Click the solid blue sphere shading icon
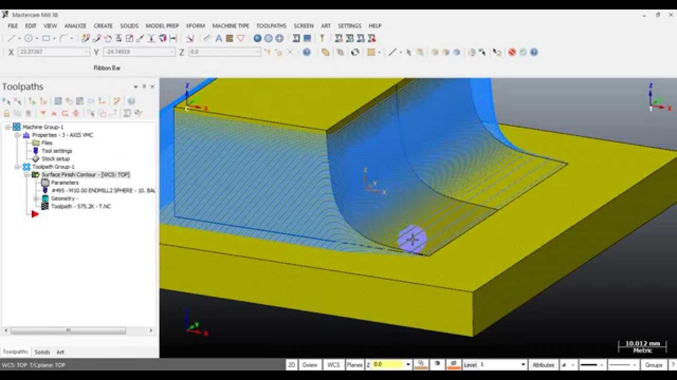The height and width of the screenshot is (380, 677). [258, 39]
